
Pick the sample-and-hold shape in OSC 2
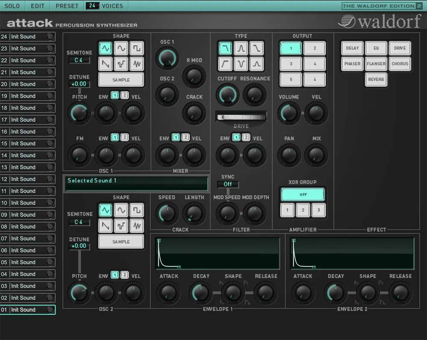coord(121,225)
